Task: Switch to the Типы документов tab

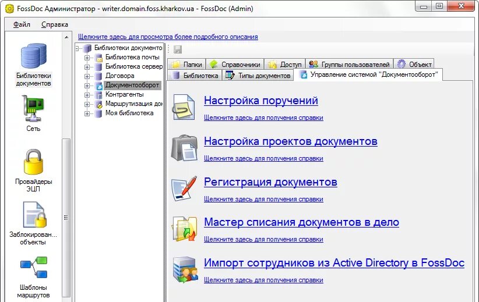Action: (258, 75)
